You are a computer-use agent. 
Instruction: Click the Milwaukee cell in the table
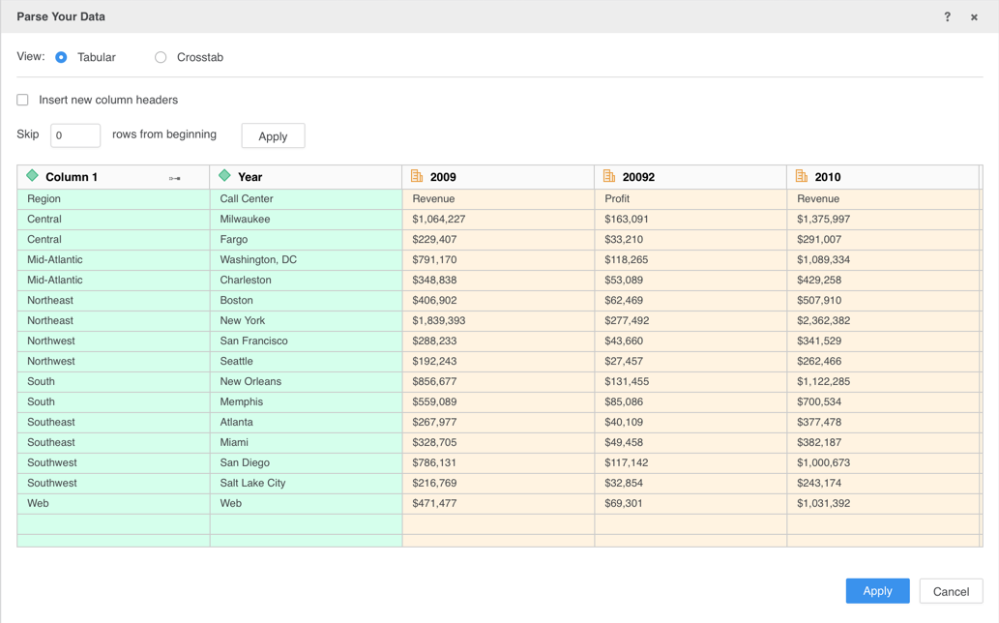[245, 219]
